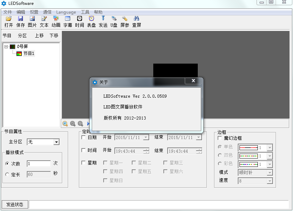293x211 pixels.
Task: Open the 编辑 menu
Action: pos(21,12)
